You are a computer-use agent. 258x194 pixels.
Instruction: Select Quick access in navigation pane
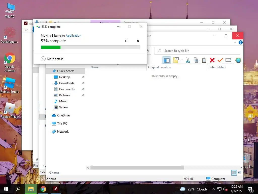point(66,71)
